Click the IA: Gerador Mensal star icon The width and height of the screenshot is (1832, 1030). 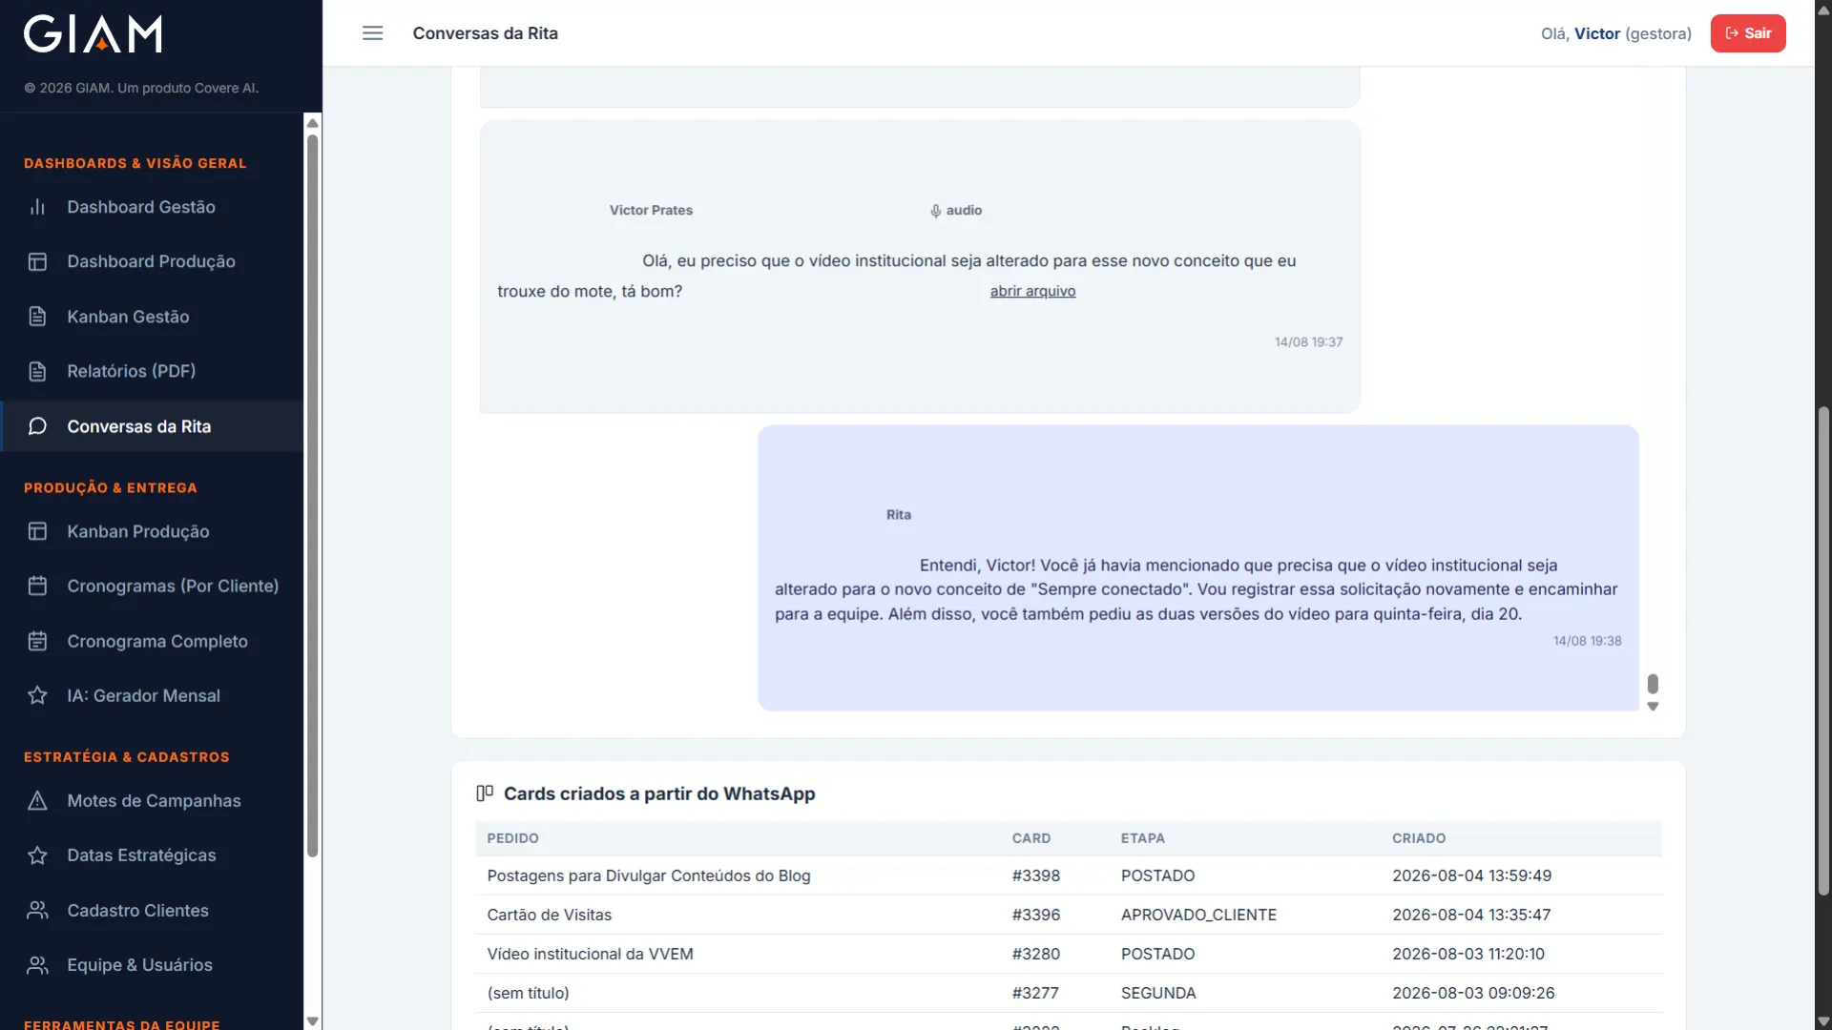37,695
